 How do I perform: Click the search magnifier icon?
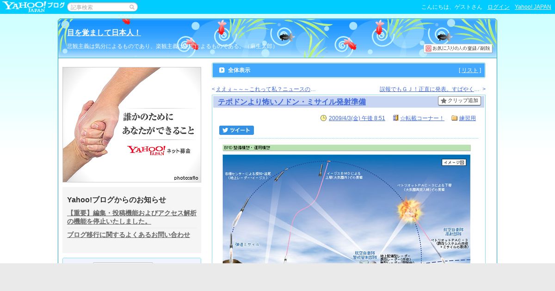click(x=132, y=7)
